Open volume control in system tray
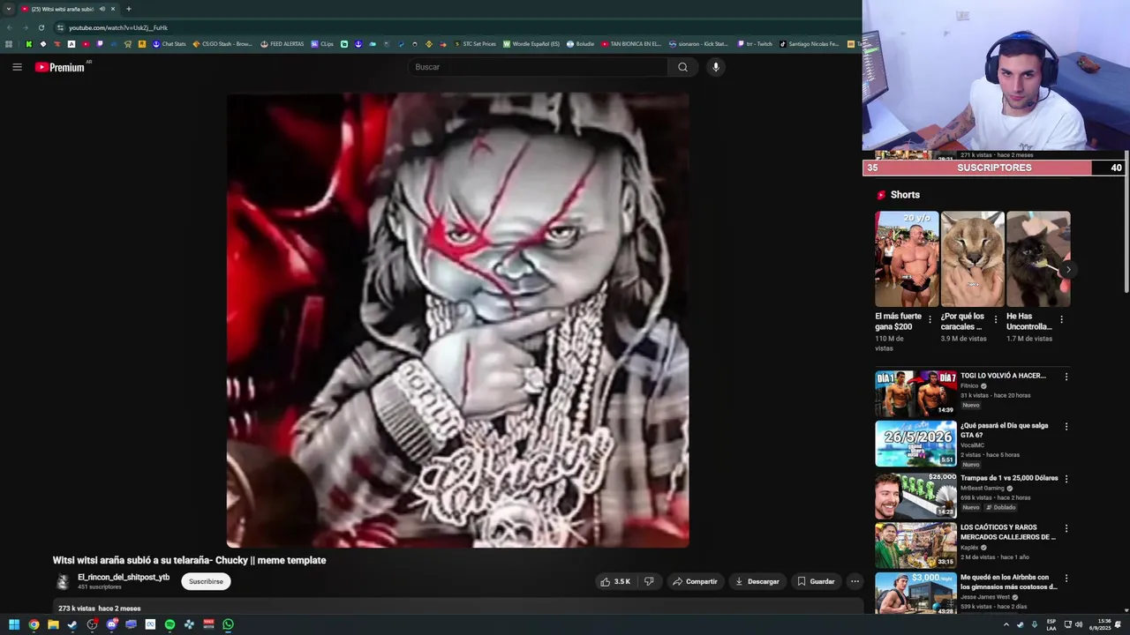1130x635 pixels. tap(1078, 624)
